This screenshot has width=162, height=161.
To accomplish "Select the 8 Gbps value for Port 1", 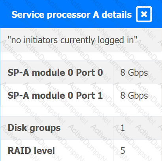I will tap(134, 96).
